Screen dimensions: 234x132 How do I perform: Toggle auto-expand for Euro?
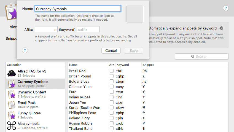(x=111, y=92)
